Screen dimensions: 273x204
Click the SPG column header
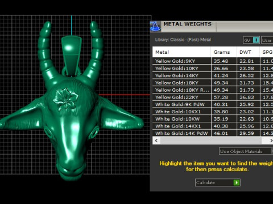[x=267, y=52]
